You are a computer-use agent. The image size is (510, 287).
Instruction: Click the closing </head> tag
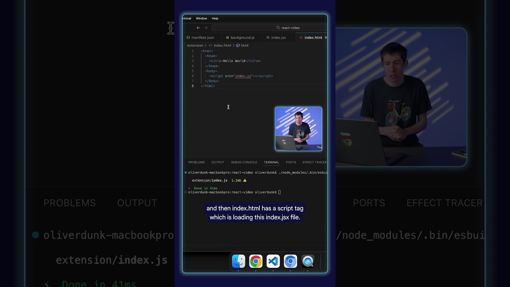[x=212, y=66]
